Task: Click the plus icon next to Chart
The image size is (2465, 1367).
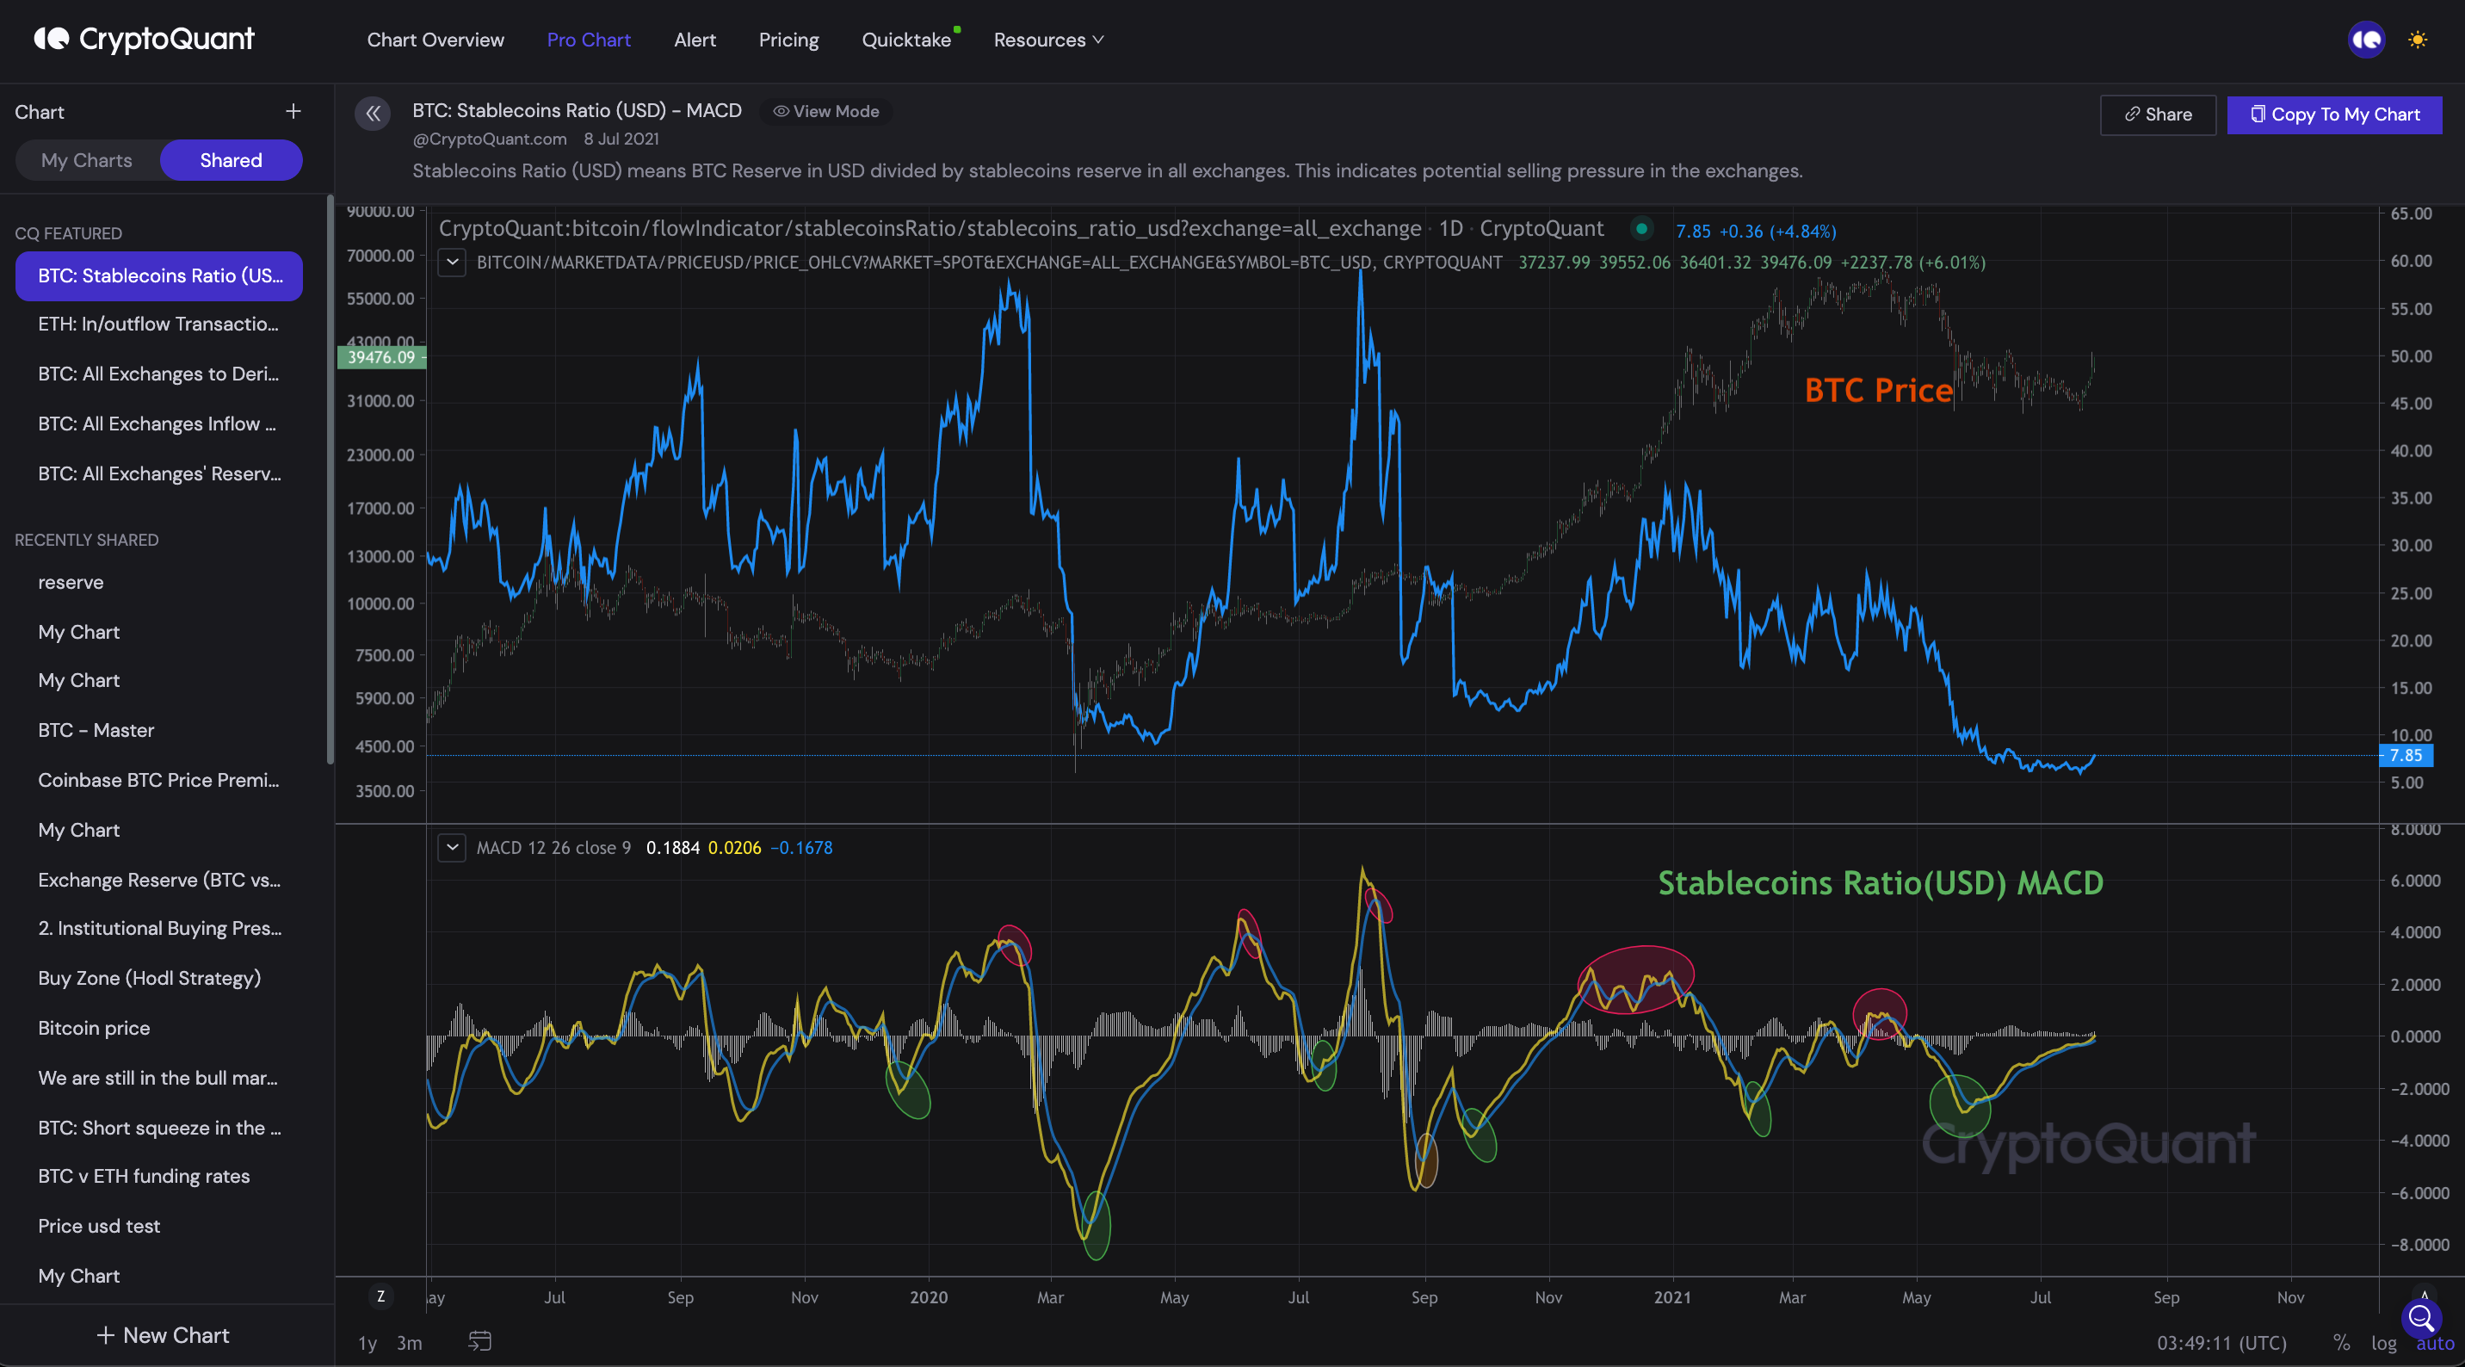Action: pos(293,112)
